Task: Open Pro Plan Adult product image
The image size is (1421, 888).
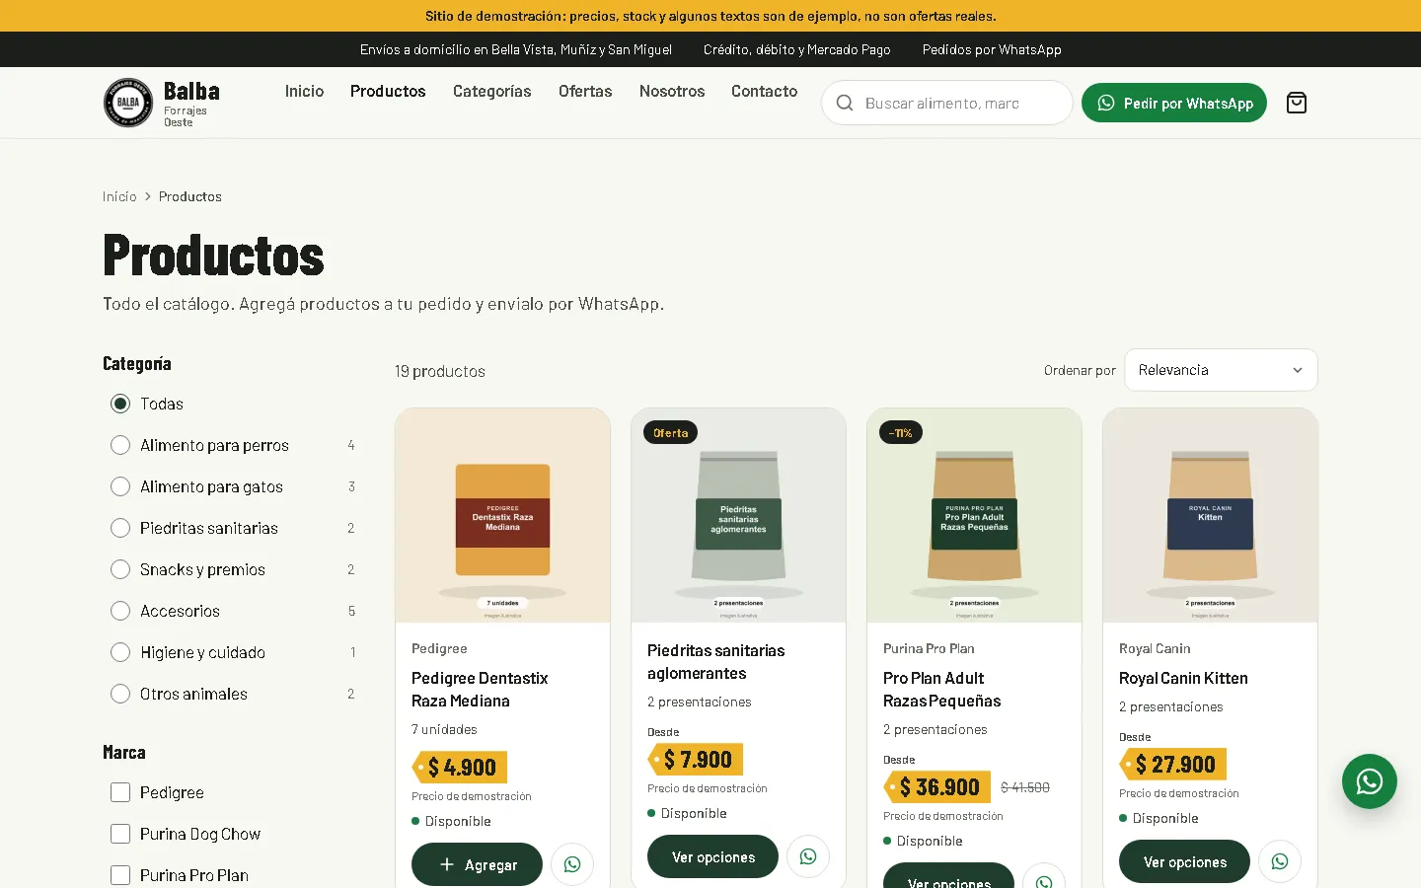Action: [974, 515]
